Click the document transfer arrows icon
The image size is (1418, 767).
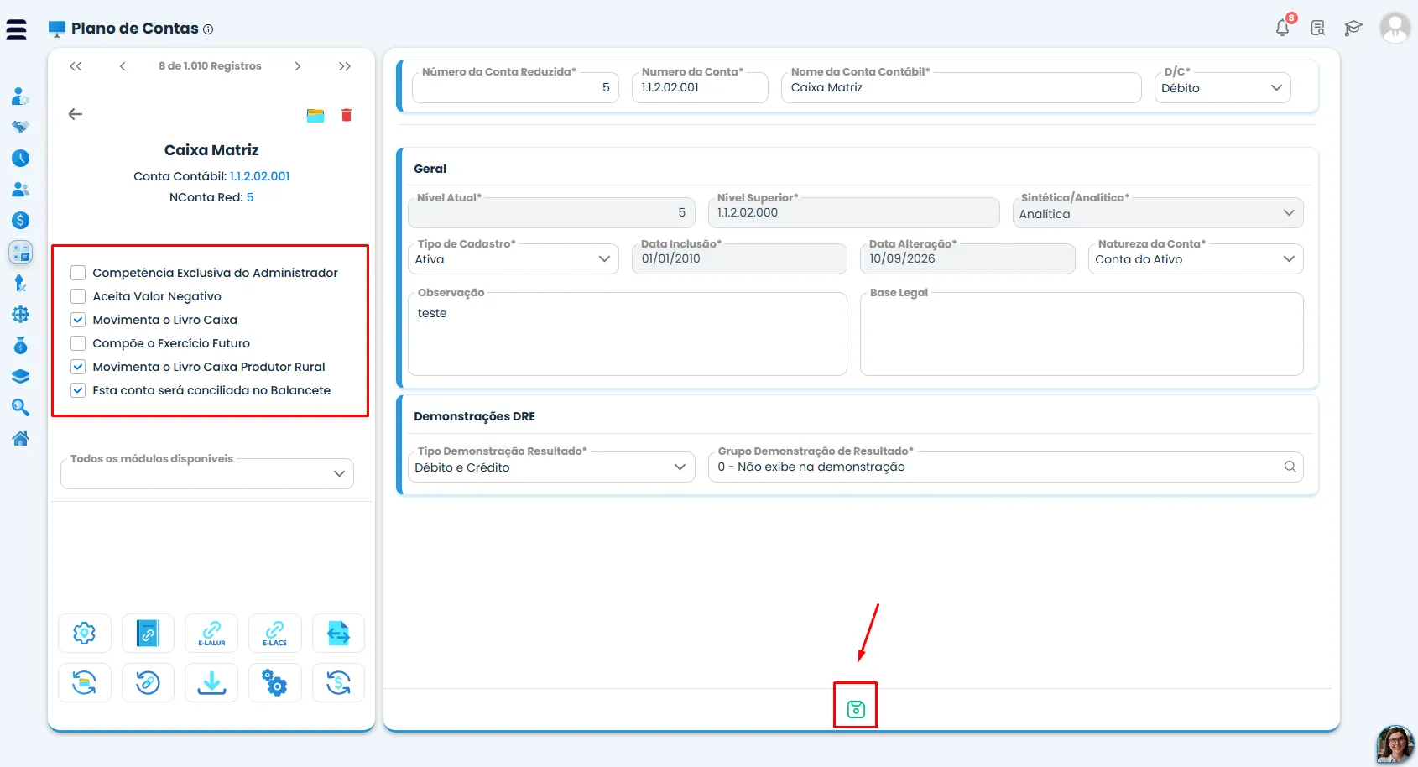tap(338, 634)
